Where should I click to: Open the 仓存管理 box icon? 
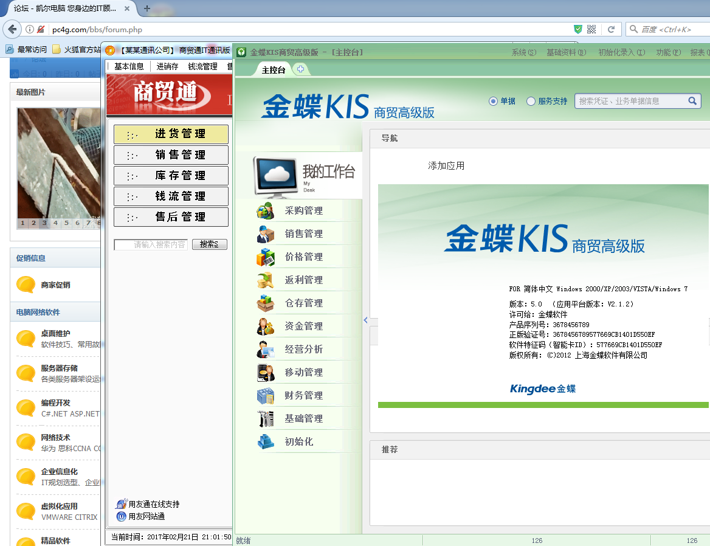click(x=266, y=303)
